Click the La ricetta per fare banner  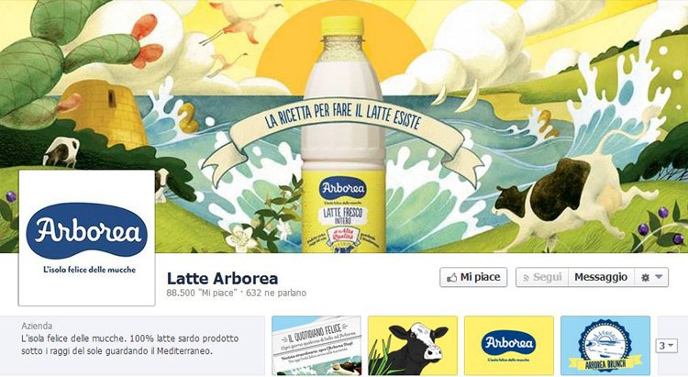[343, 117]
